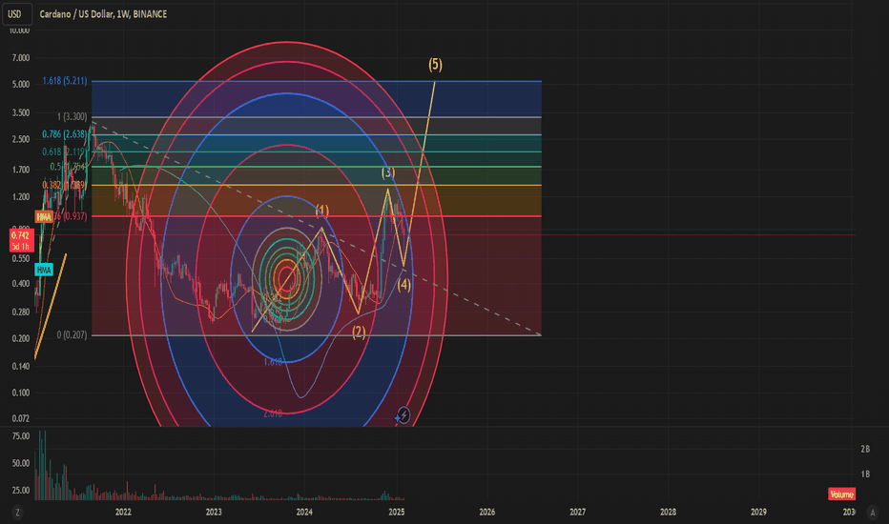This screenshot has height=524, width=889.
Task: Click the 2025 year on time axis
Action: [396, 513]
